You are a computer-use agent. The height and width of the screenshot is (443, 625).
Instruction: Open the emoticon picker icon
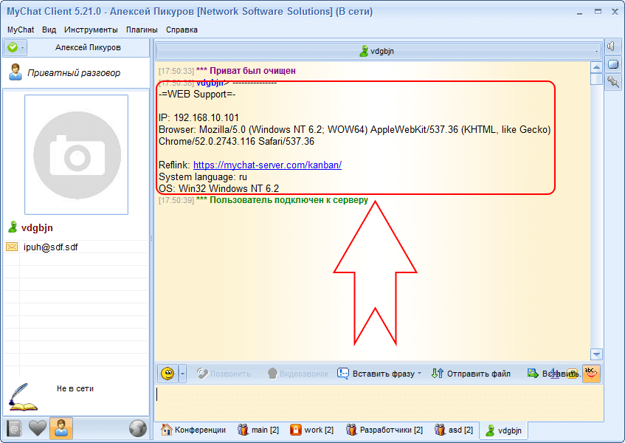coord(167,373)
